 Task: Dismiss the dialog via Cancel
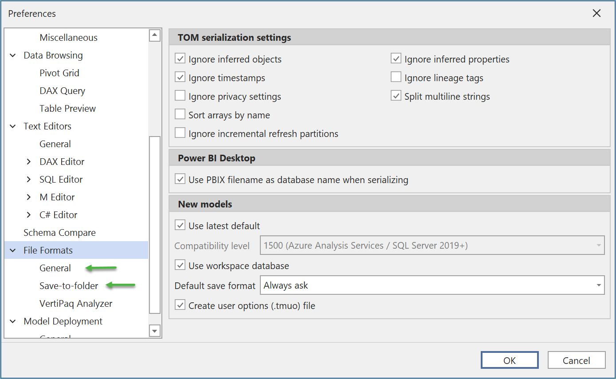576,359
